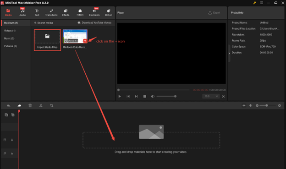The image size is (286, 169).
Task: Click the next frame button
Action: pyautogui.click(x=136, y=96)
